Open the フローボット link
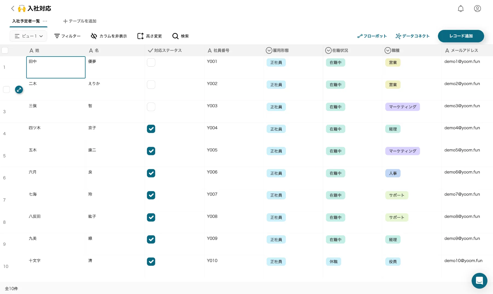The image size is (493, 294). [x=372, y=36]
